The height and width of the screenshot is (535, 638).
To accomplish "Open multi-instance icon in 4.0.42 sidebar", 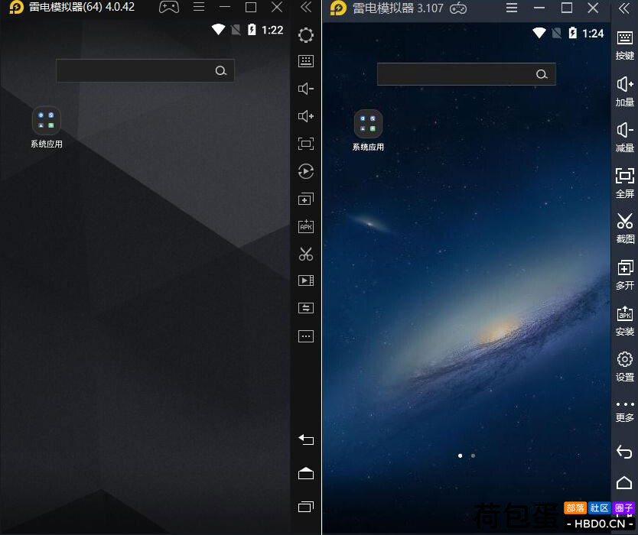I will click(x=305, y=199).
